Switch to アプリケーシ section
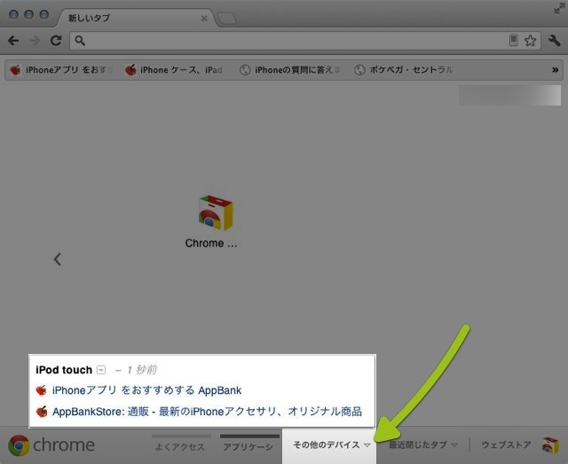 point(248,447)
